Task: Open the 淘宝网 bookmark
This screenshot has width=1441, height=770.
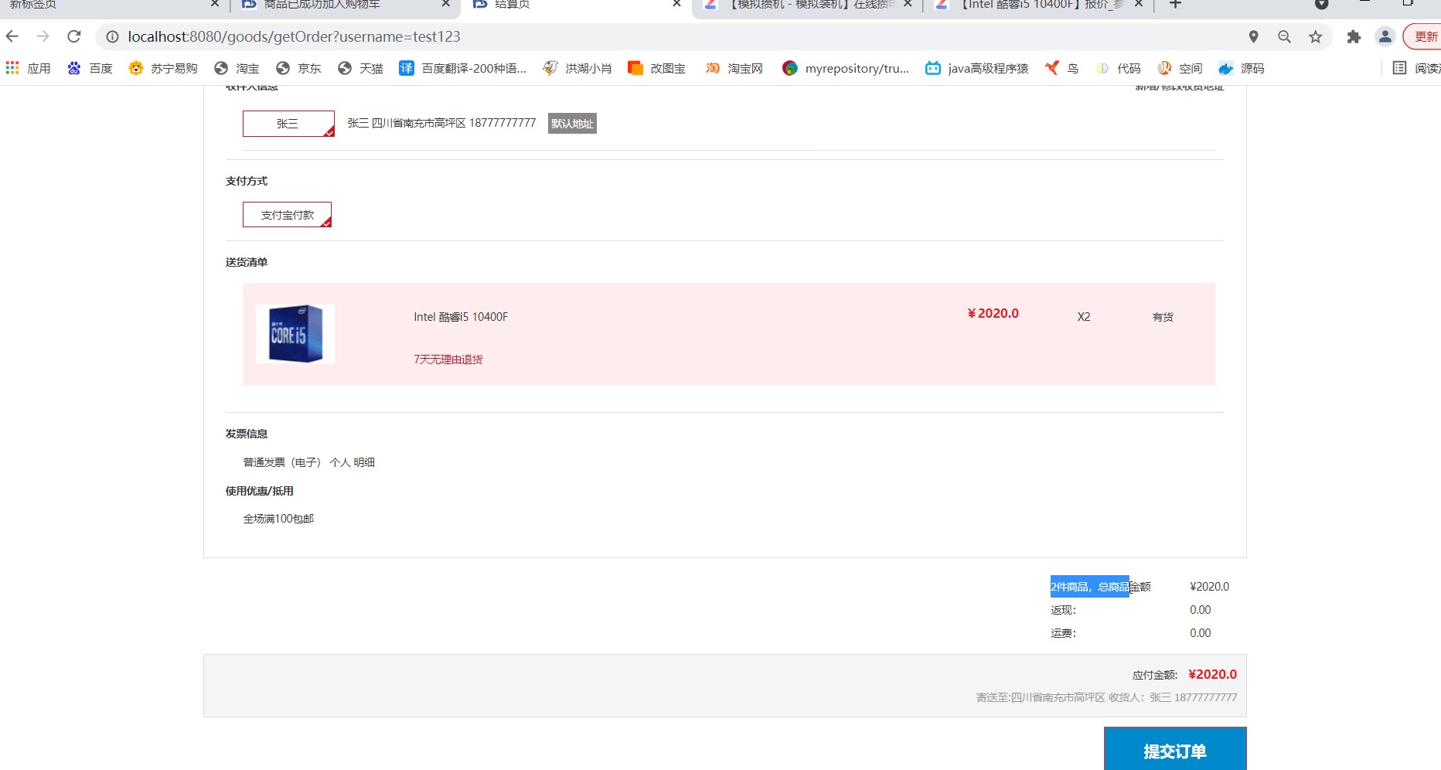Action: coord(734,68)
